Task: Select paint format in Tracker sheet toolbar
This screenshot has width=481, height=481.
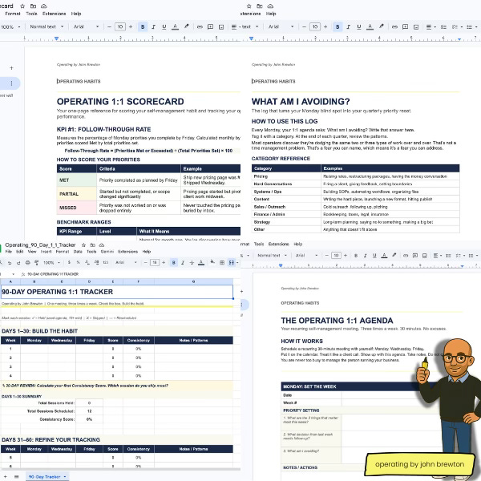Action: [37, 263]
